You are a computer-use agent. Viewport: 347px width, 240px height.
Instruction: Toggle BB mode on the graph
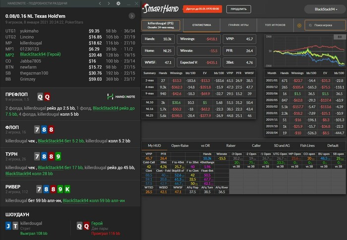(x=340, y=37)
